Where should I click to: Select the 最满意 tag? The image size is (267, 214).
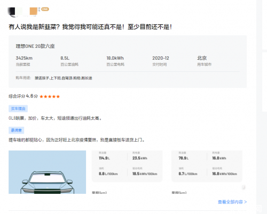[17, 130]
